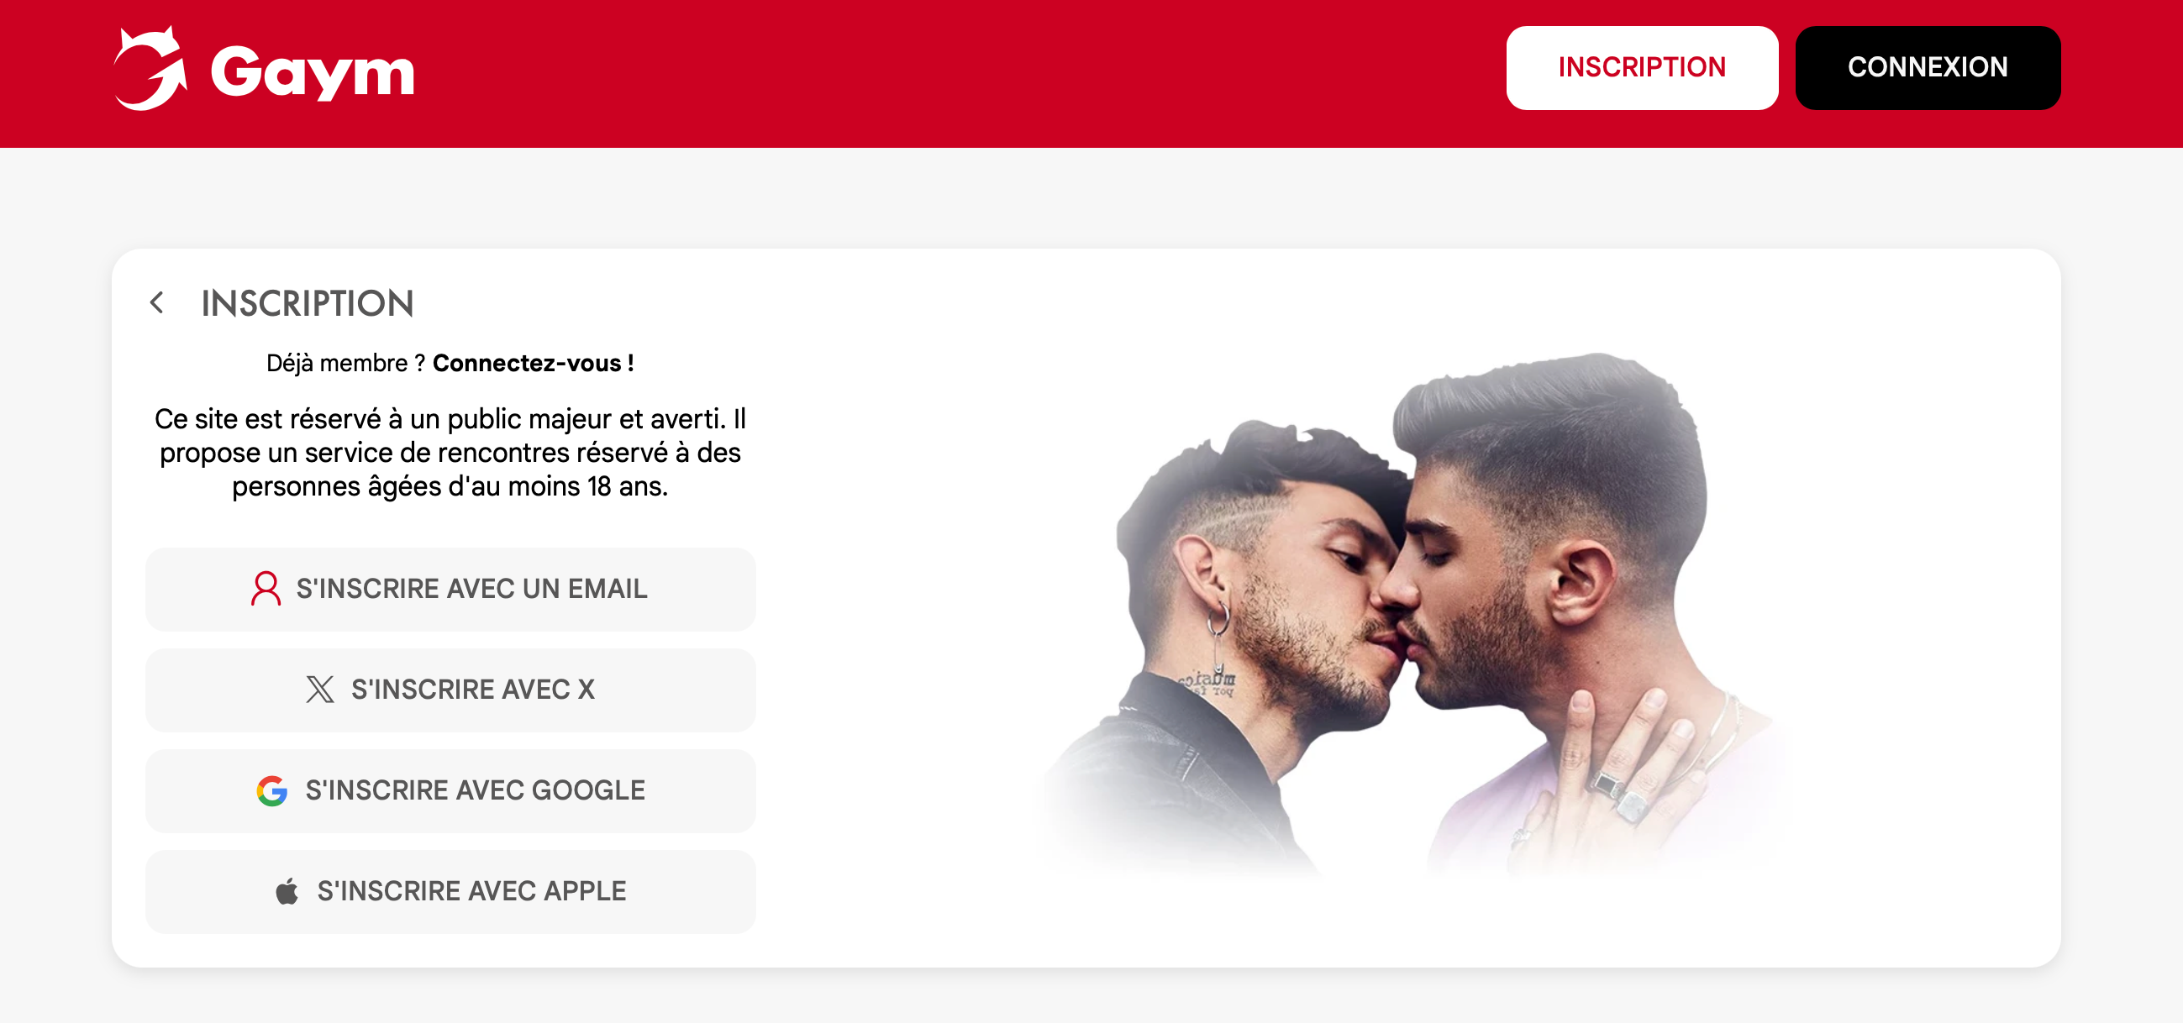Click the Gaym wordmark in the header
2183x1023 pixels.
click(x=312, y=73)
